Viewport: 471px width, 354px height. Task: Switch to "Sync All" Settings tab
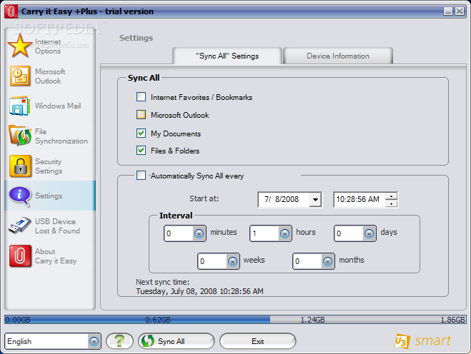[x=227, y=56]
